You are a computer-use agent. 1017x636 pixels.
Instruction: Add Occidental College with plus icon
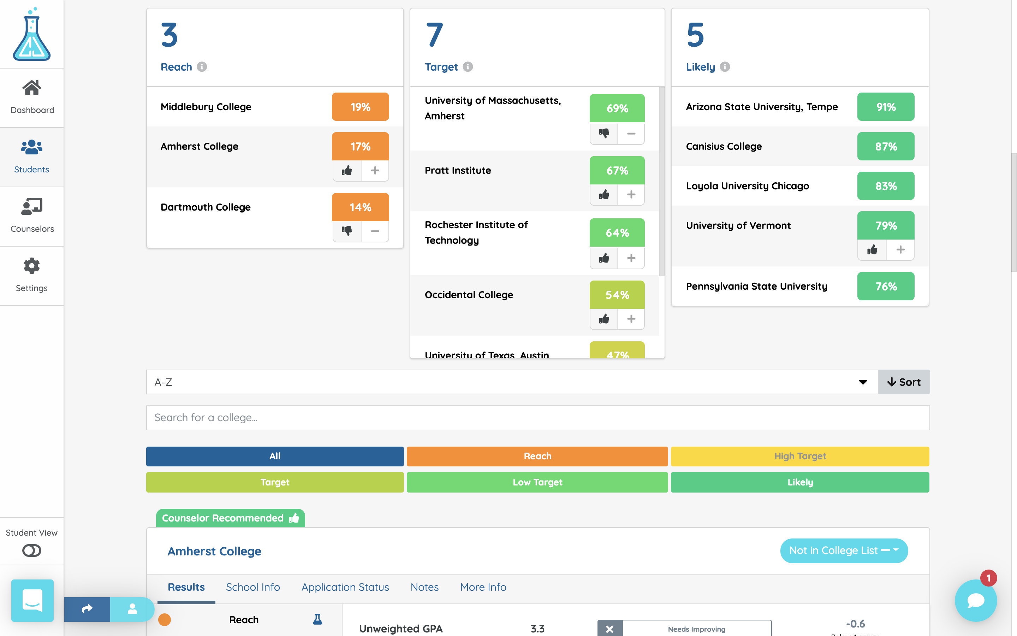(631, 319)
